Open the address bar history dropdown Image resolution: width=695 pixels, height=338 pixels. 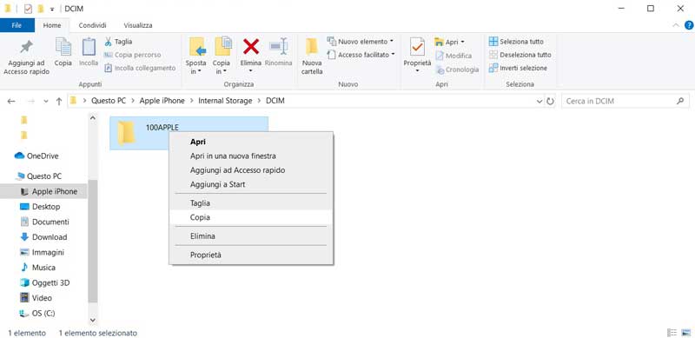(x=539, y=101)
